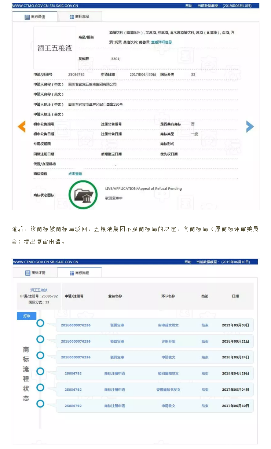Click 查看详细信息 link for goods list
Image resolution: width=271 pixels, height=449 pixels.
click(x=161, y=42)
